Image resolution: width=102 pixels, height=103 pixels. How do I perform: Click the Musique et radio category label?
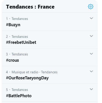25,72
